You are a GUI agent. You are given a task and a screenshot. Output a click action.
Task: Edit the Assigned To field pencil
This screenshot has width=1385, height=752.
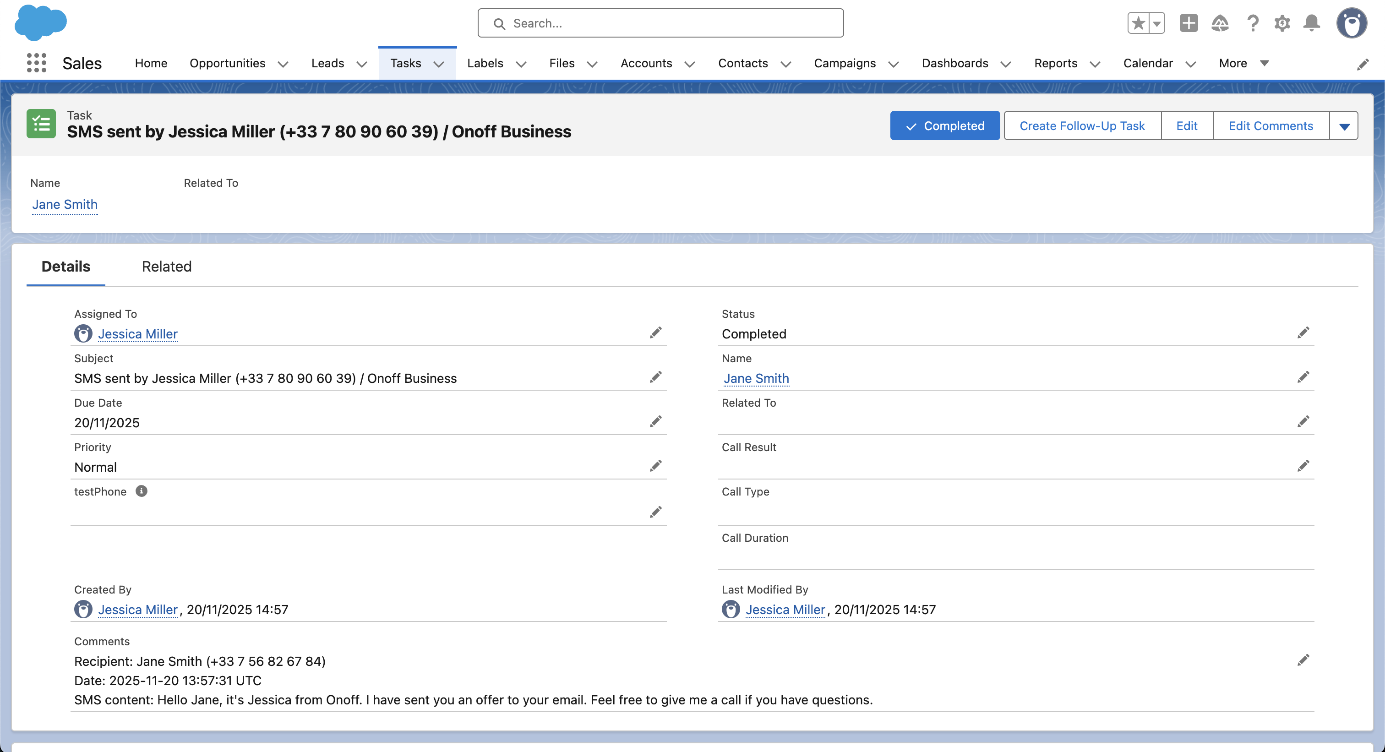pyautogui.click(x=655, y=333)
